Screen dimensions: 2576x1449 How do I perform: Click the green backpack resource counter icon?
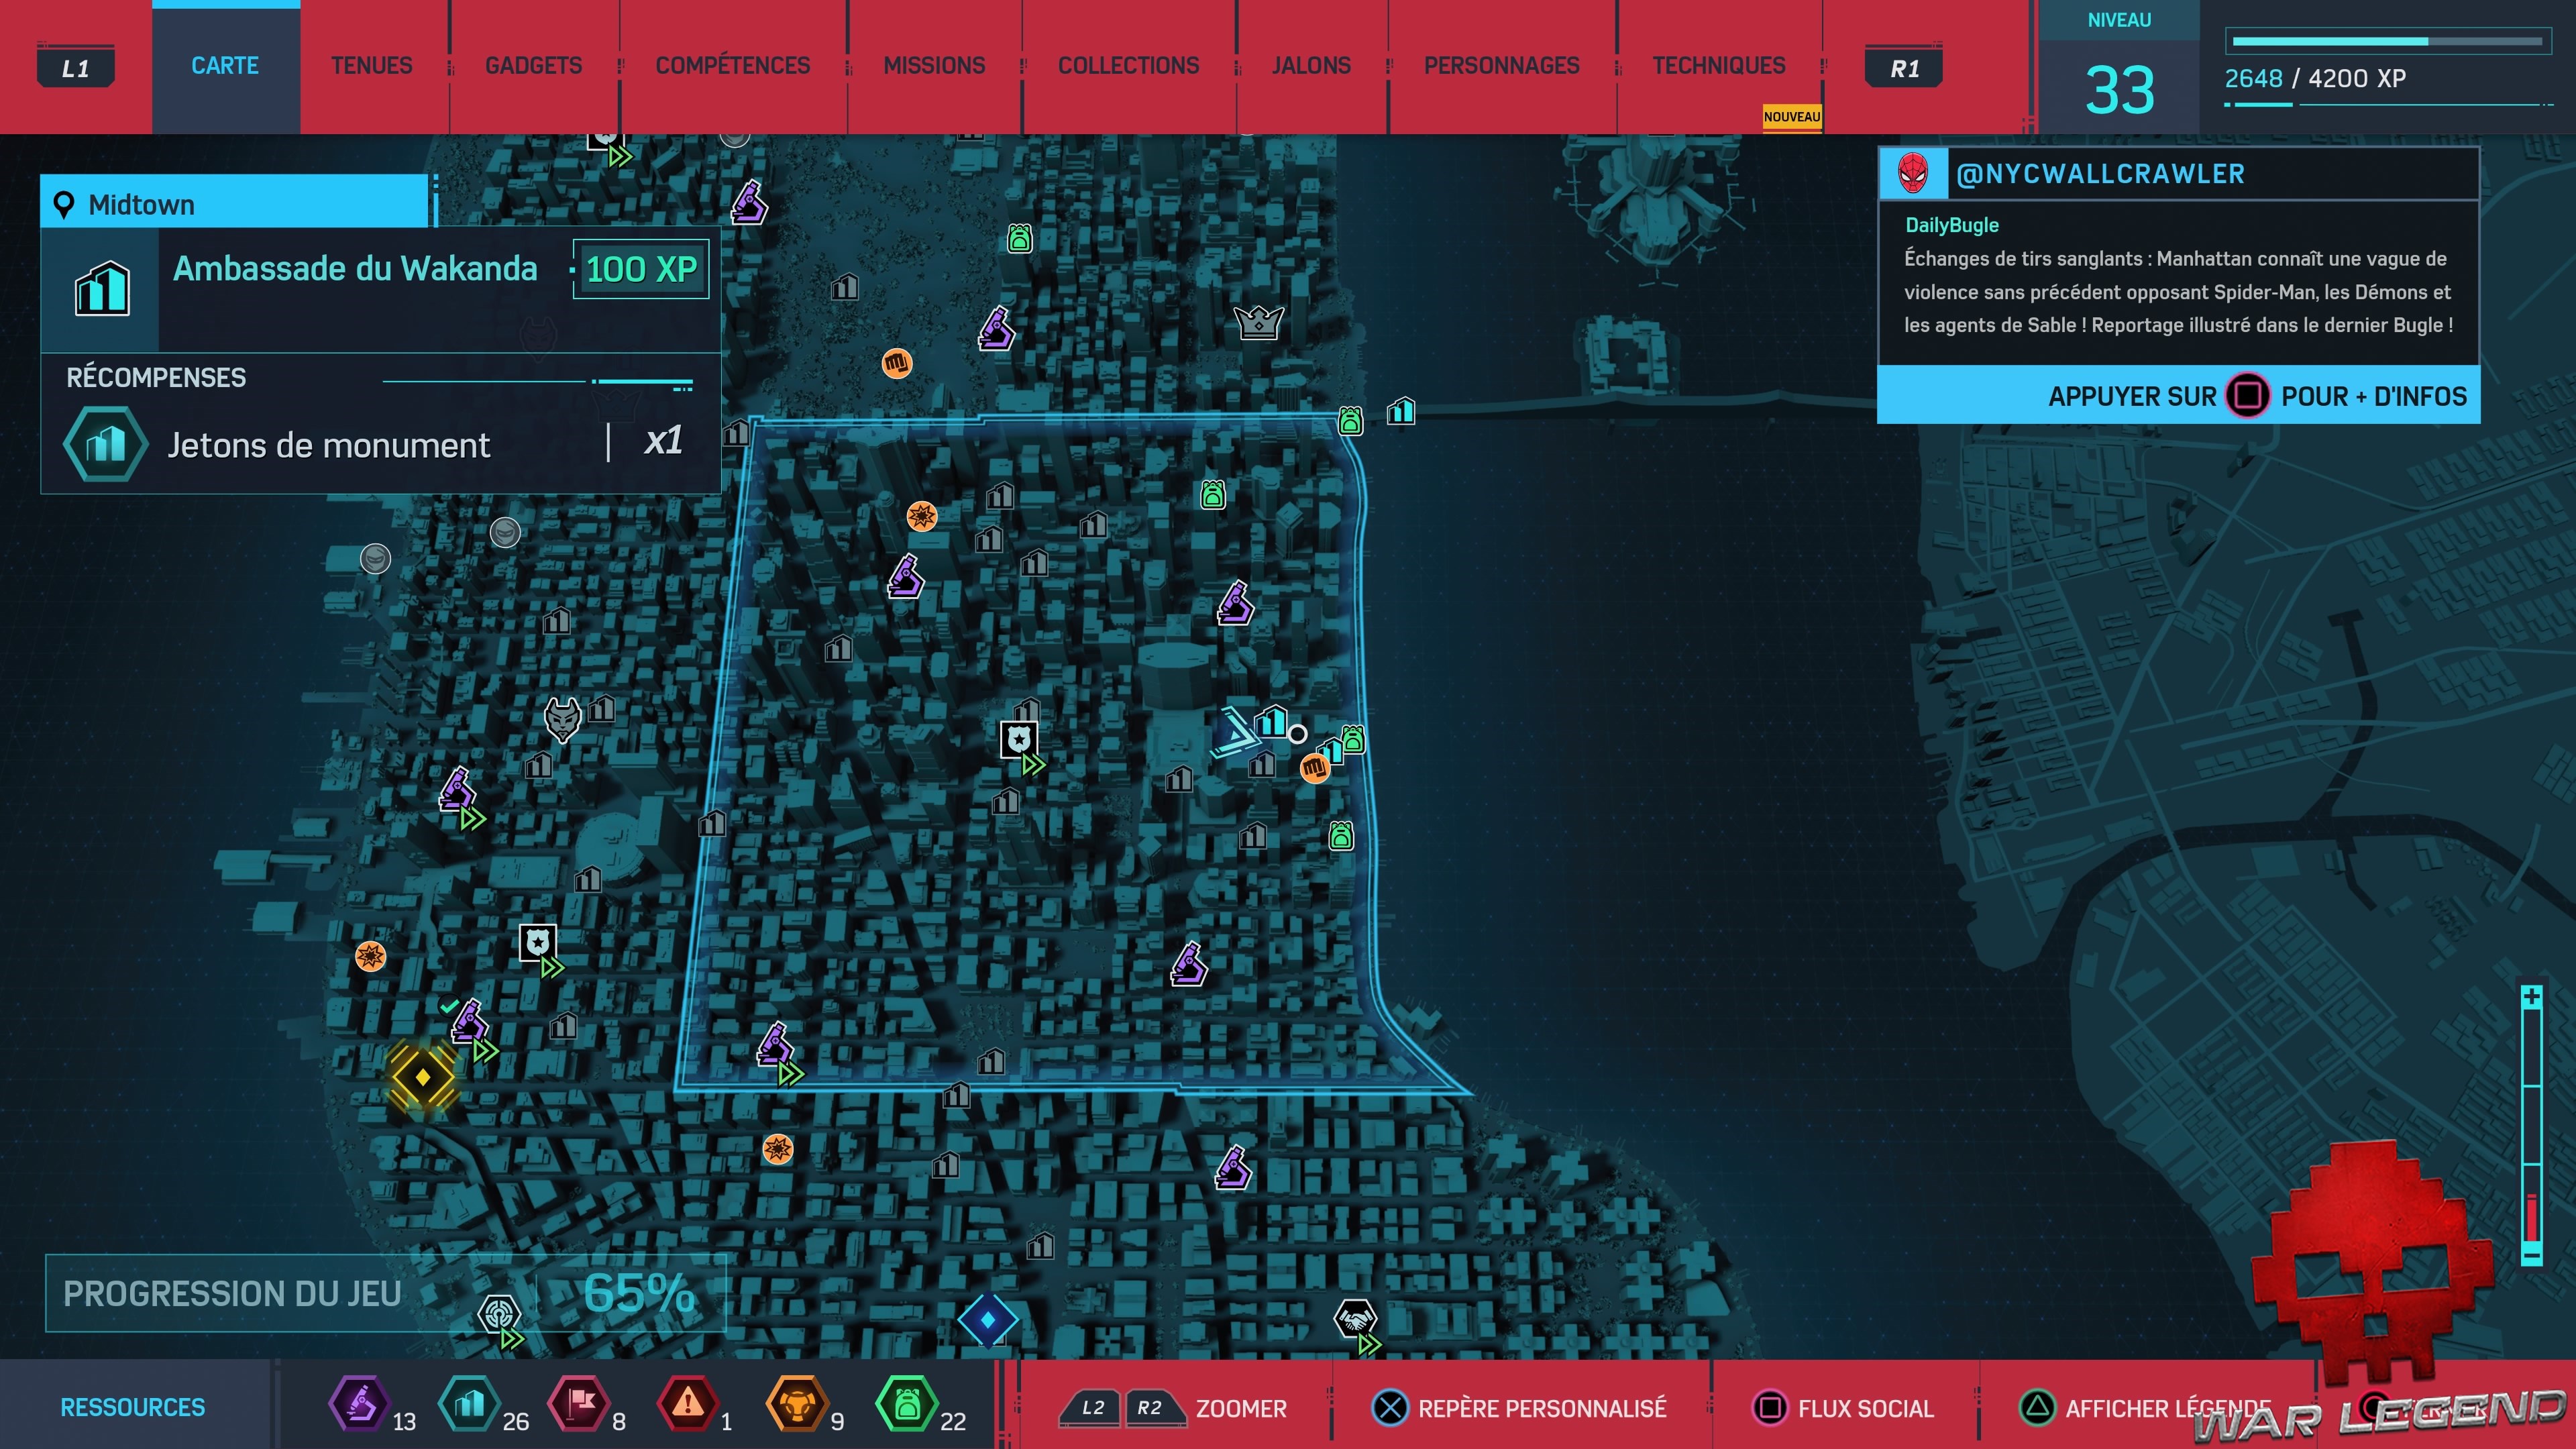click(x=906, y=1404)
